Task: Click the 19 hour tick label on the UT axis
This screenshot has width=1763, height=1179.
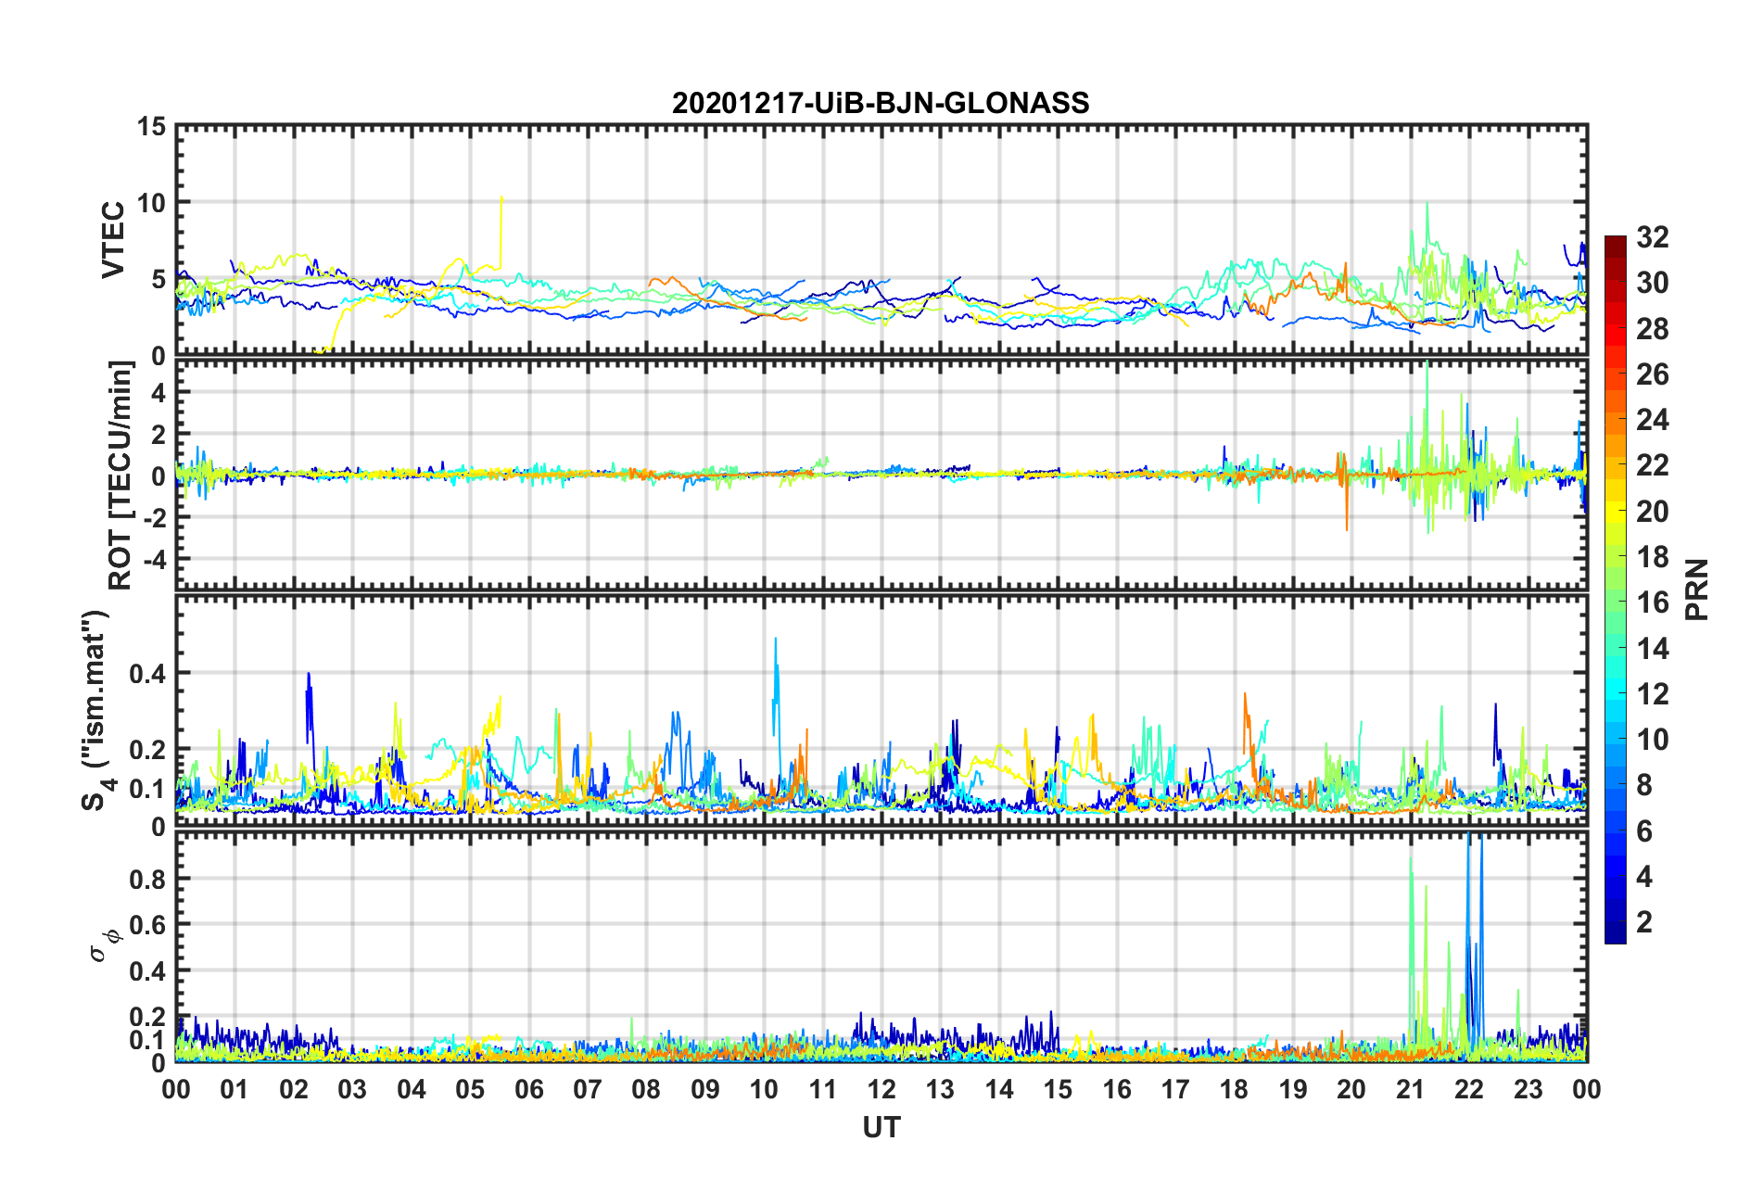Action: pyautogui.click(x=1293, y=1089)
